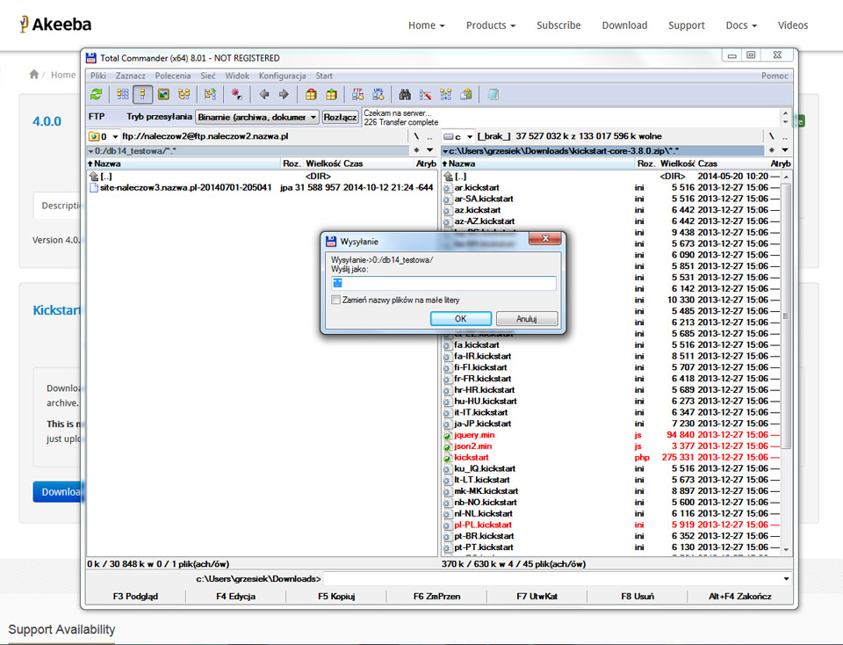Click the Multi-rename tool icon
The height and width of the screenshot is (645, 843).
(x=425, y=95)
